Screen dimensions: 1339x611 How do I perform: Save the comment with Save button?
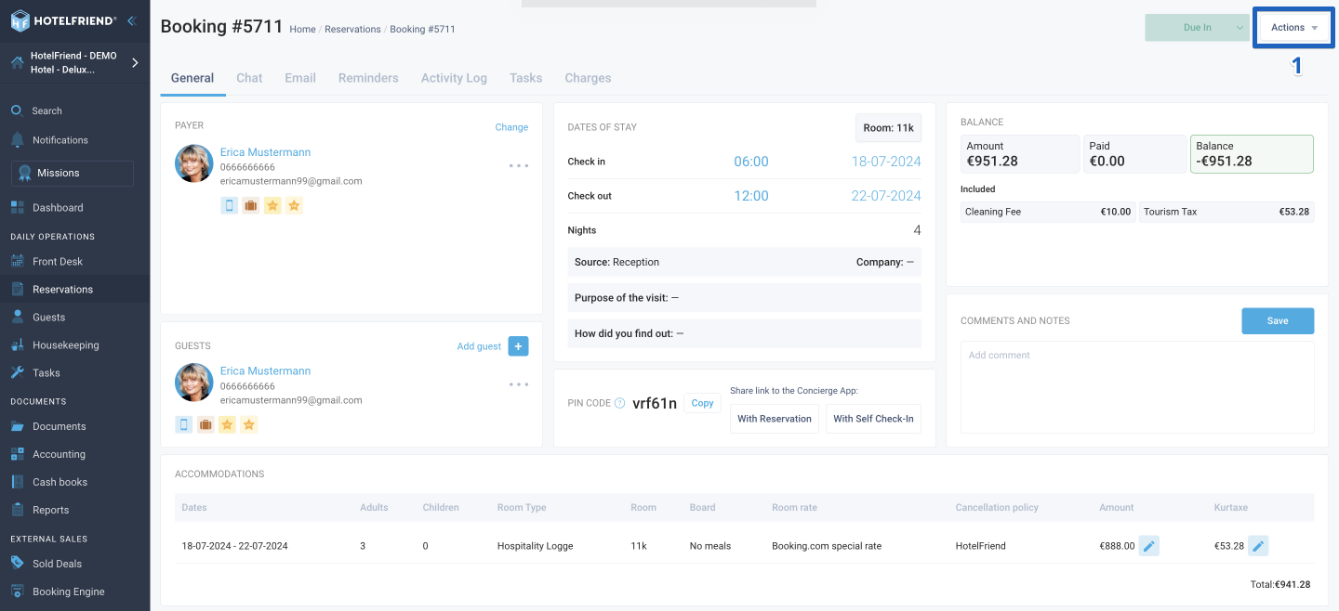pos(1278,320)
